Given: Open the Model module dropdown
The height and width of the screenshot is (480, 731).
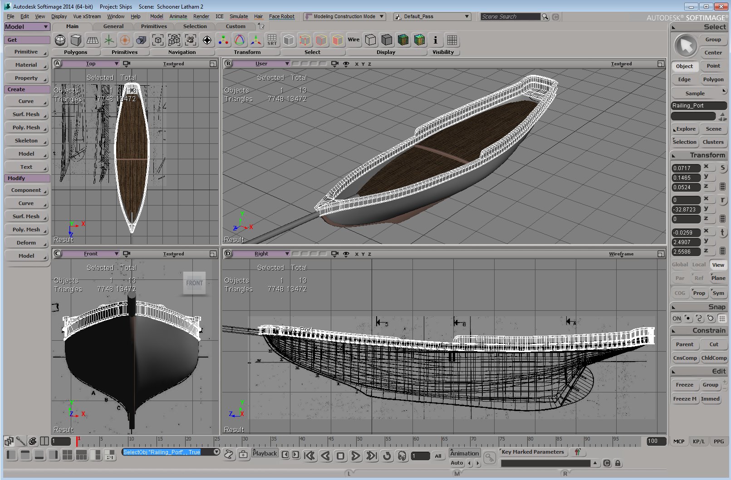Looking at the screenshot, I should click(27, 27).
